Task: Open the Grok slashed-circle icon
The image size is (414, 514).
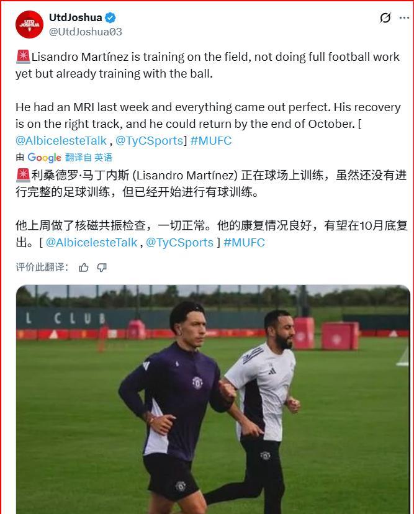Action: tap(385, 18)
